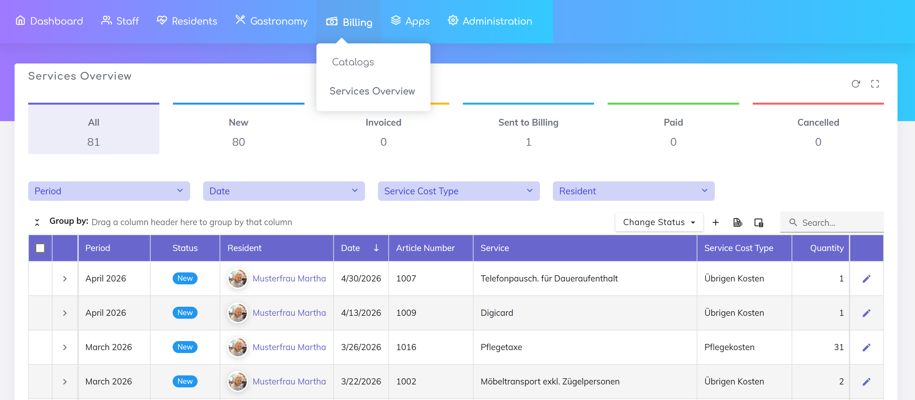
Task: Open Musterfrau Martha link in first row
Action: click(289, 279)
